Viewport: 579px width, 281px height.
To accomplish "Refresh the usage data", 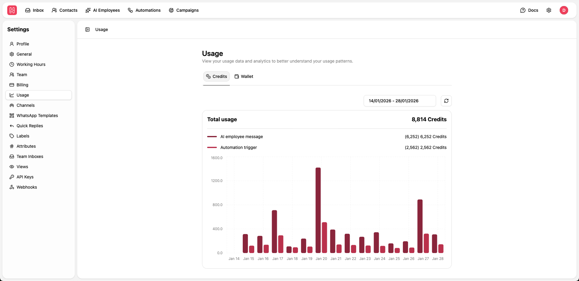I will click(x=446, y=101).
